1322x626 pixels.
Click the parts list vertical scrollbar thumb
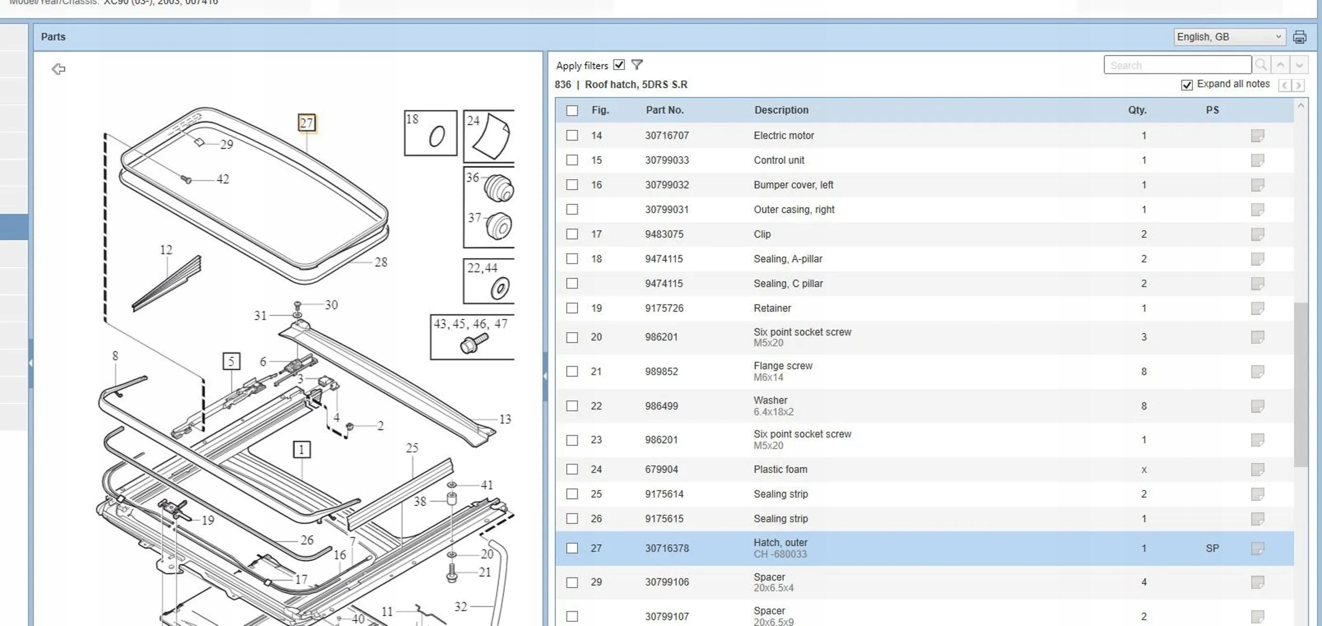pos(1301,385)
